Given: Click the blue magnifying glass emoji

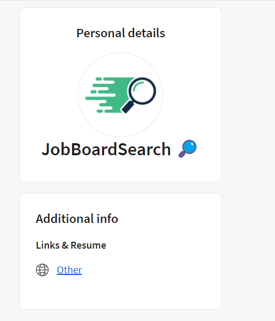Looking at the screenshot, I should point(188,148).
